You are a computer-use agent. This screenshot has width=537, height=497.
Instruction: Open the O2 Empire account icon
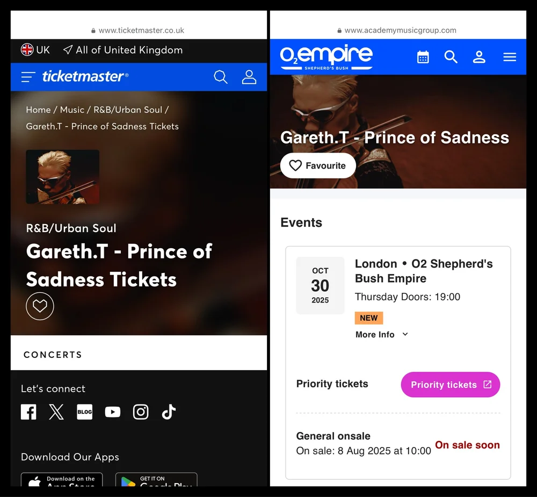click(x=479, y=57)
